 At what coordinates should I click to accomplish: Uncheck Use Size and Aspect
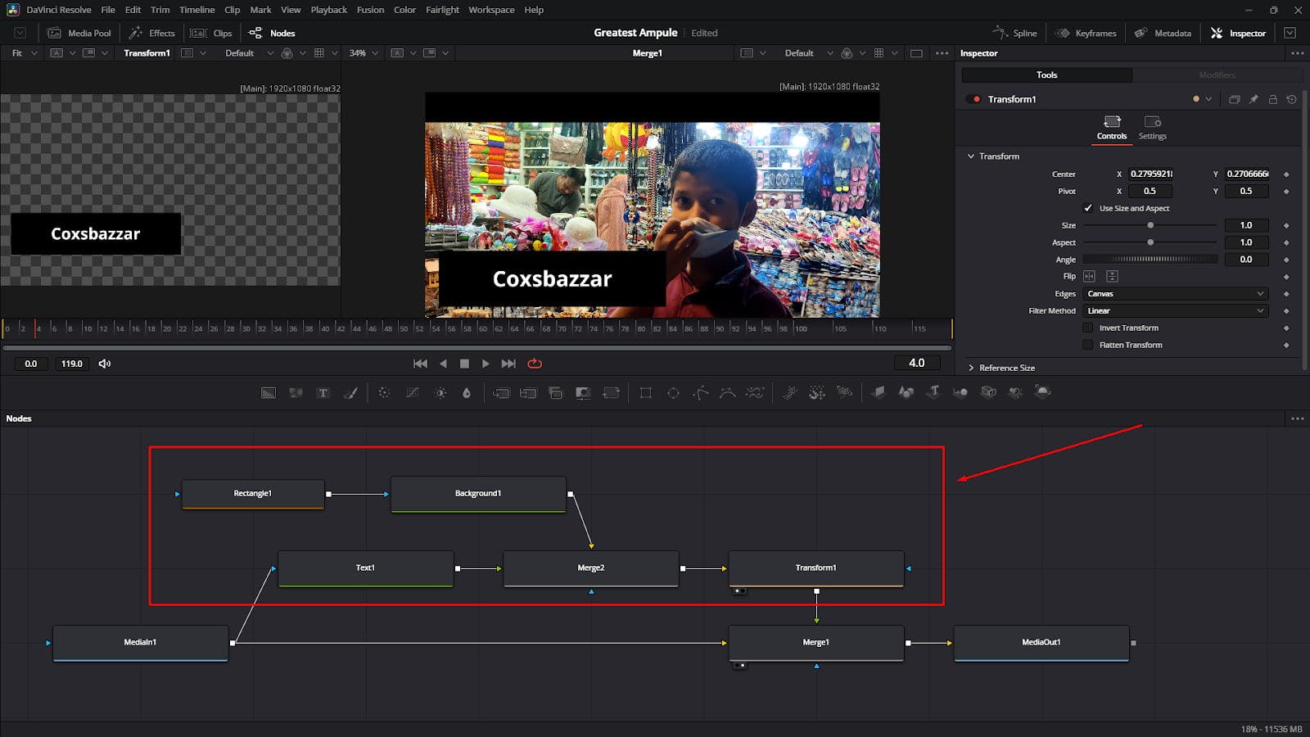point(1088,208)
